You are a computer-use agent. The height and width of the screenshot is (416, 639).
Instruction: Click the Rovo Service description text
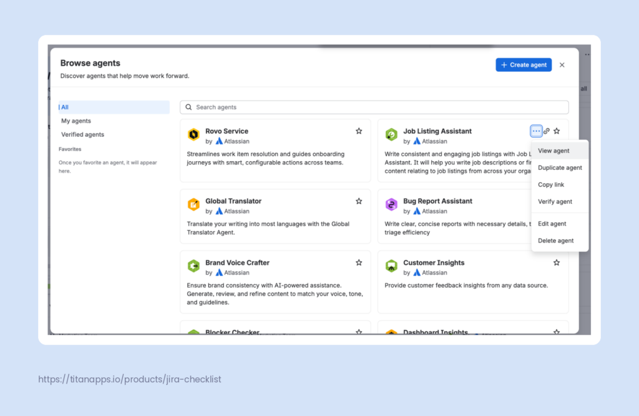click(x=266, y=158)
